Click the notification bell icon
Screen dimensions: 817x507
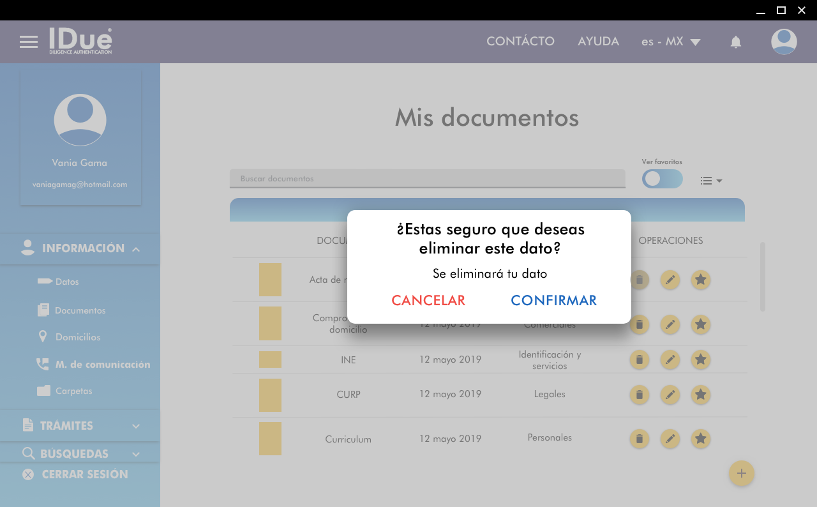tap(735, 42)
